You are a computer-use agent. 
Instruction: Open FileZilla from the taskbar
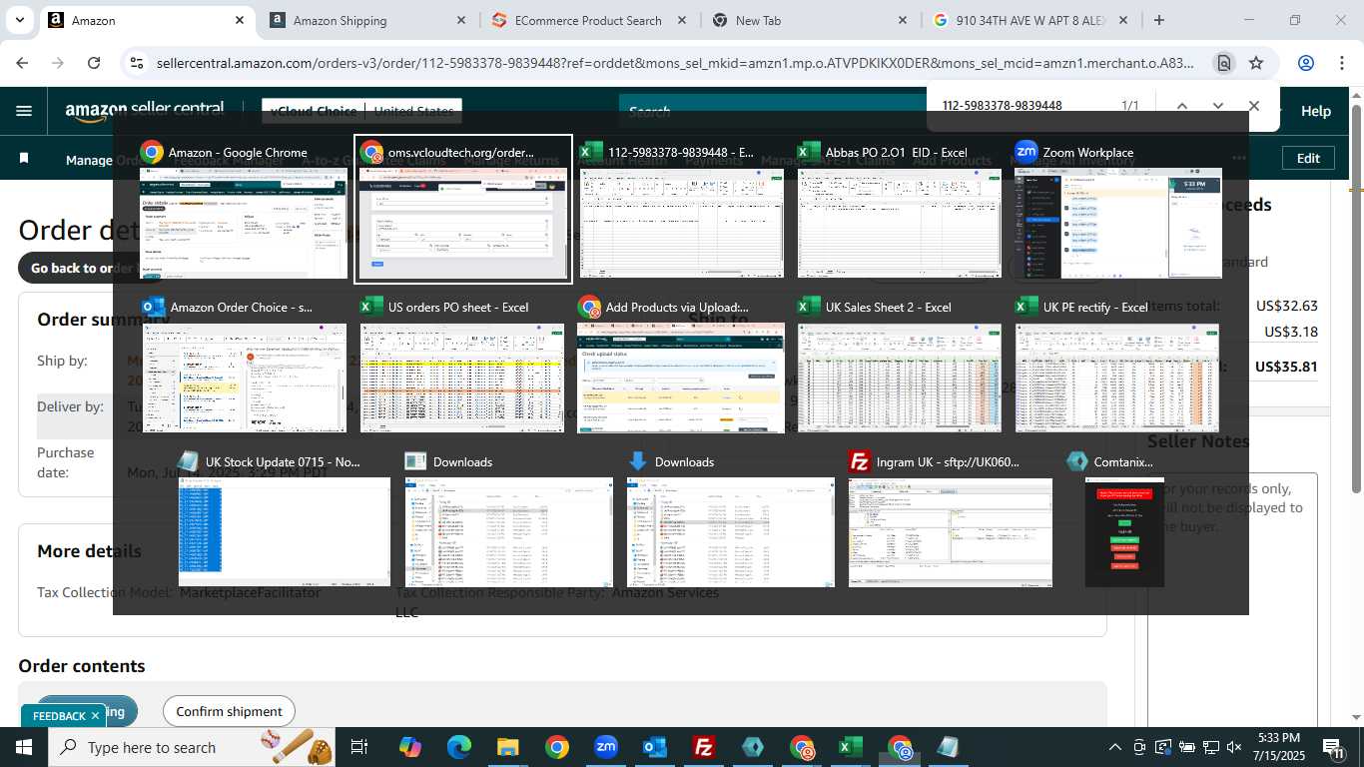pos(704,747)
